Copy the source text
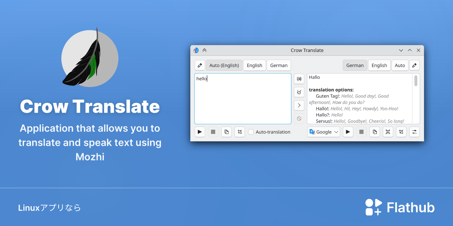 pyautogui.click(x=226, y=132)
